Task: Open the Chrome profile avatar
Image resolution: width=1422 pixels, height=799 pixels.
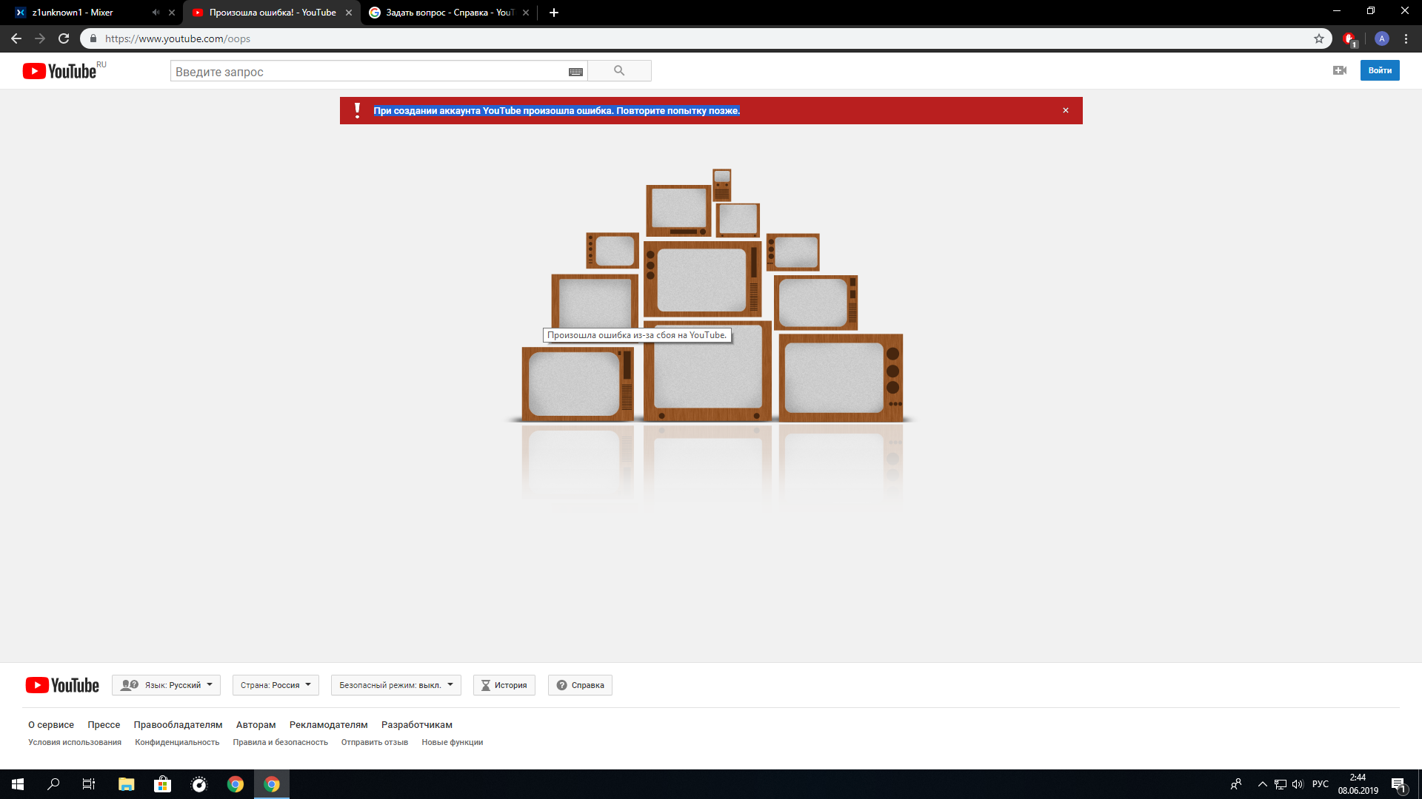Action: [x=1381, y=38]
